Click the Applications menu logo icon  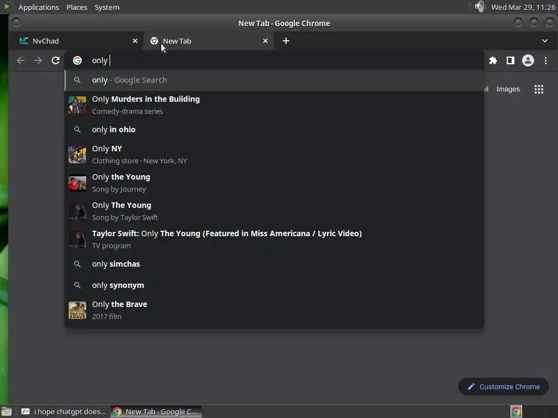9,7
